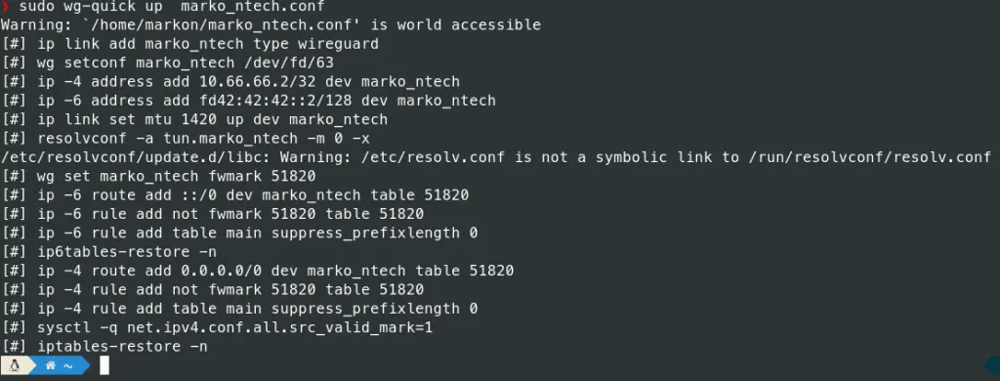Click the "resolvconf -a tun.marko_ntech" line
Viewport: 1000px width, 381px height.
click(x=186, y=139)
